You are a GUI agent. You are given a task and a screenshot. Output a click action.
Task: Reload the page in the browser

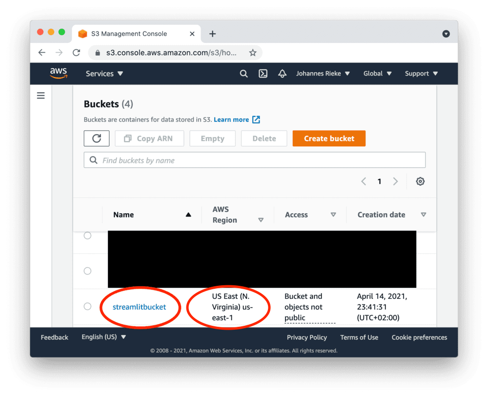tap(76, 52)
